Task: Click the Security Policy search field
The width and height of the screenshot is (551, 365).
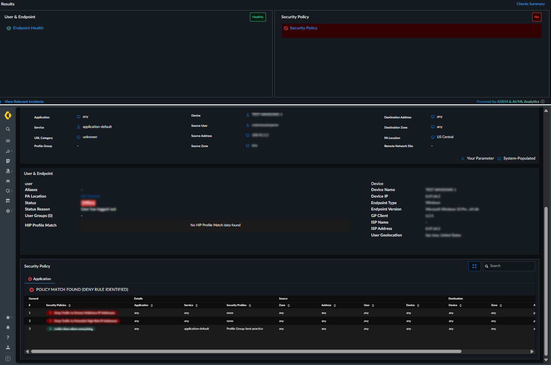Action: click(511, 266)
